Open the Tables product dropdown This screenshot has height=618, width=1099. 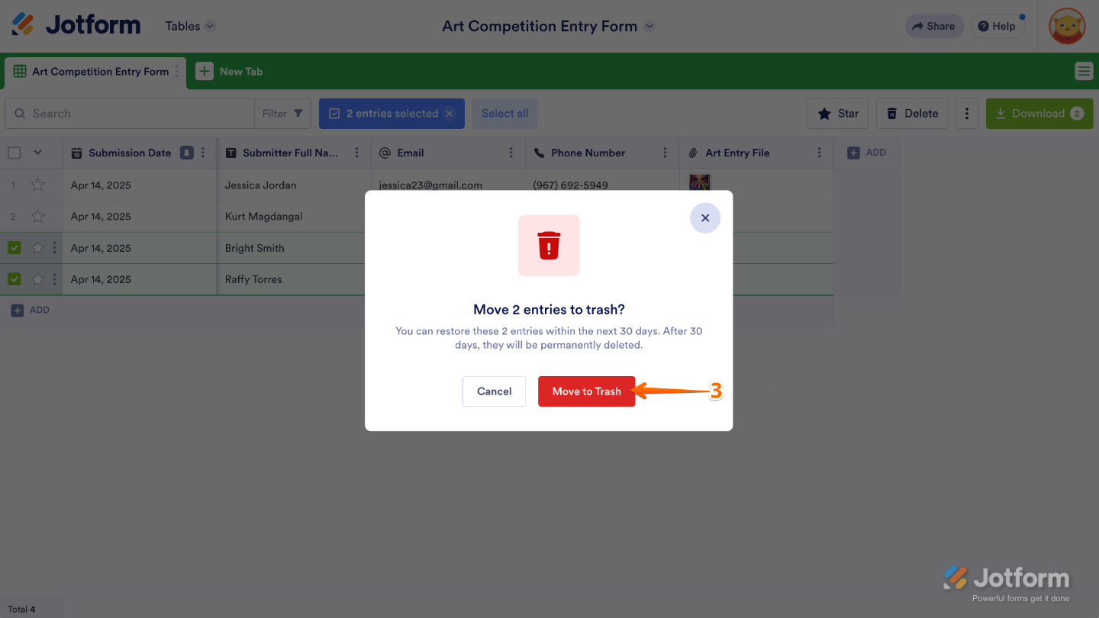tap(190, 26)
